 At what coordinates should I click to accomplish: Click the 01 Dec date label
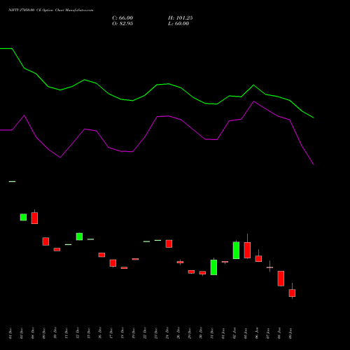tap(10, 333)
